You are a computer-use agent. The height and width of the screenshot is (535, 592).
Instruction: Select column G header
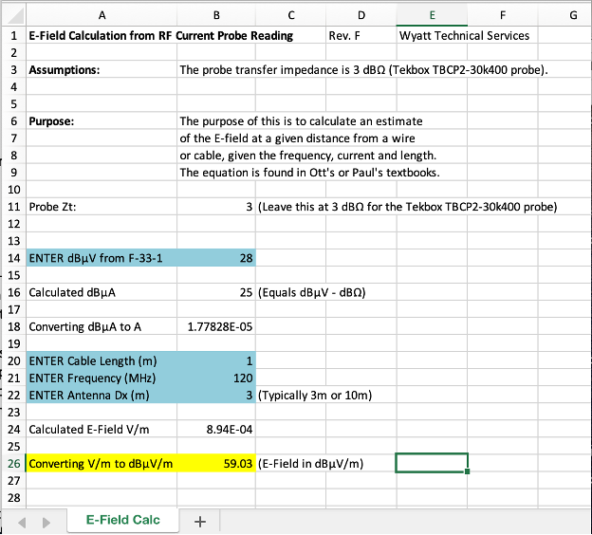(x=565, y=15)
